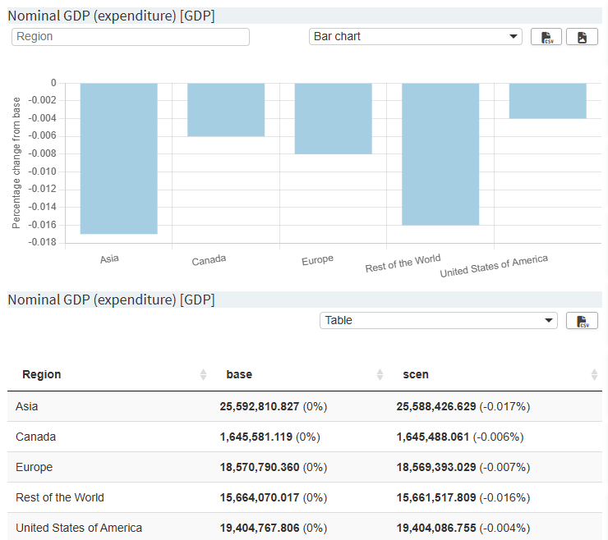Click scen value 15,661,517.809
Viewport: 608px width, 540px height.
[435, 497]
